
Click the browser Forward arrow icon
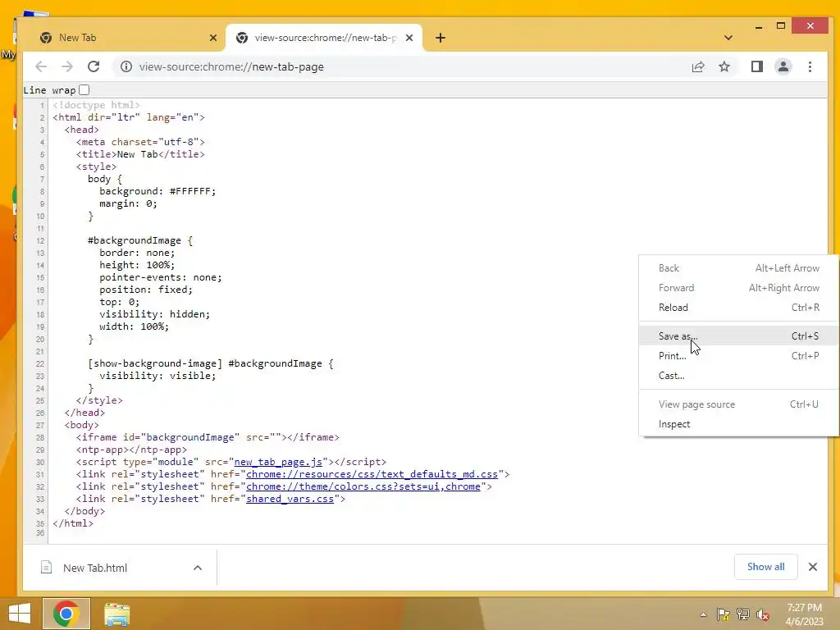click(67, 66)
